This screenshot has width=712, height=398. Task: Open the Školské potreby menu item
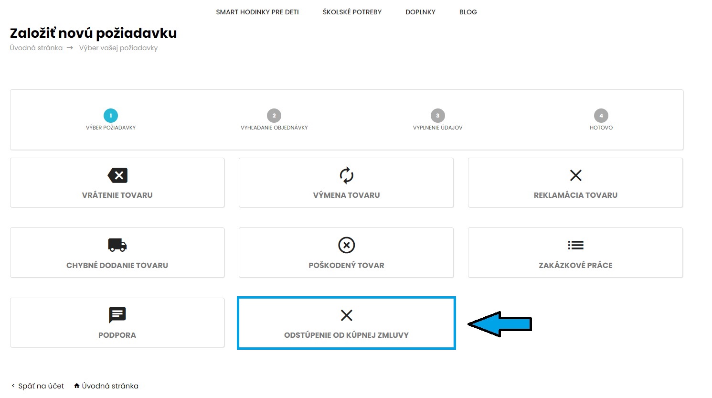[x=352, y=12]
